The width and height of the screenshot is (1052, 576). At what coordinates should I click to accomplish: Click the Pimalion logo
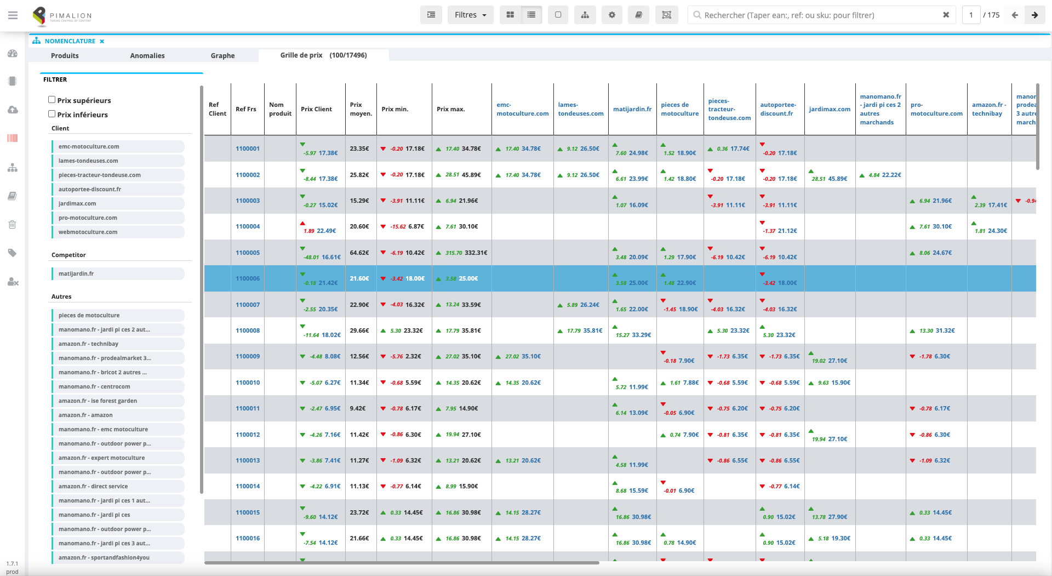[62, 16]
